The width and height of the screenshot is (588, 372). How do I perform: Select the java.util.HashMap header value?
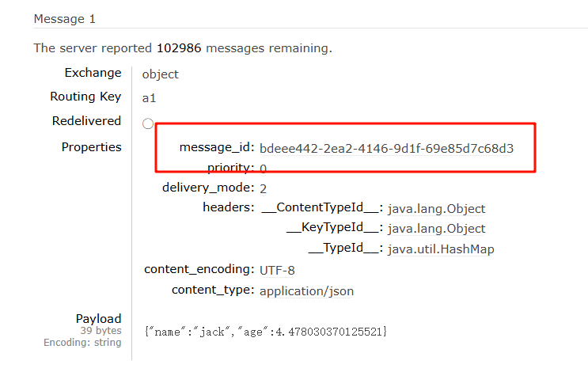coord(441,249)
